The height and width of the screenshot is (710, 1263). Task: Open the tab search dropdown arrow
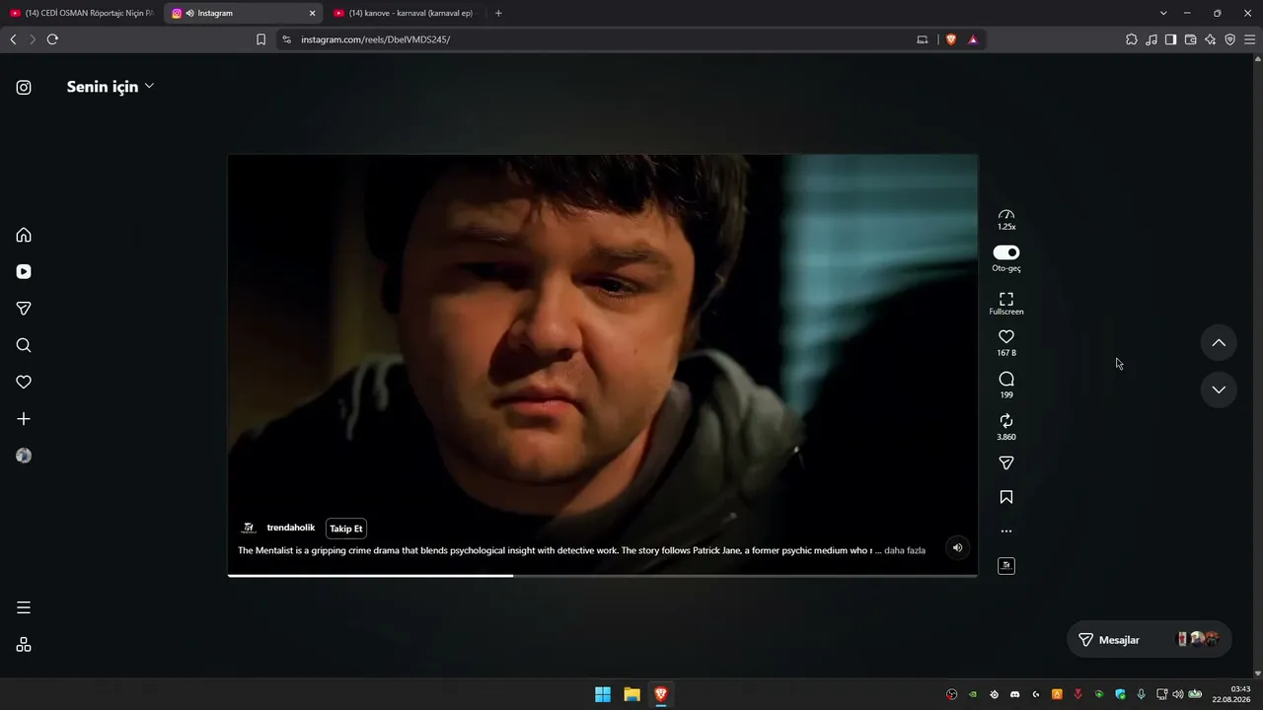[x=1163, y=14]
